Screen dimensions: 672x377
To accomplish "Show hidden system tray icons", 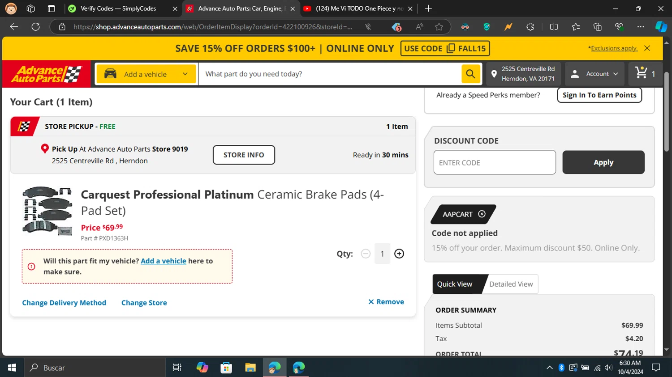I will 550,368.
